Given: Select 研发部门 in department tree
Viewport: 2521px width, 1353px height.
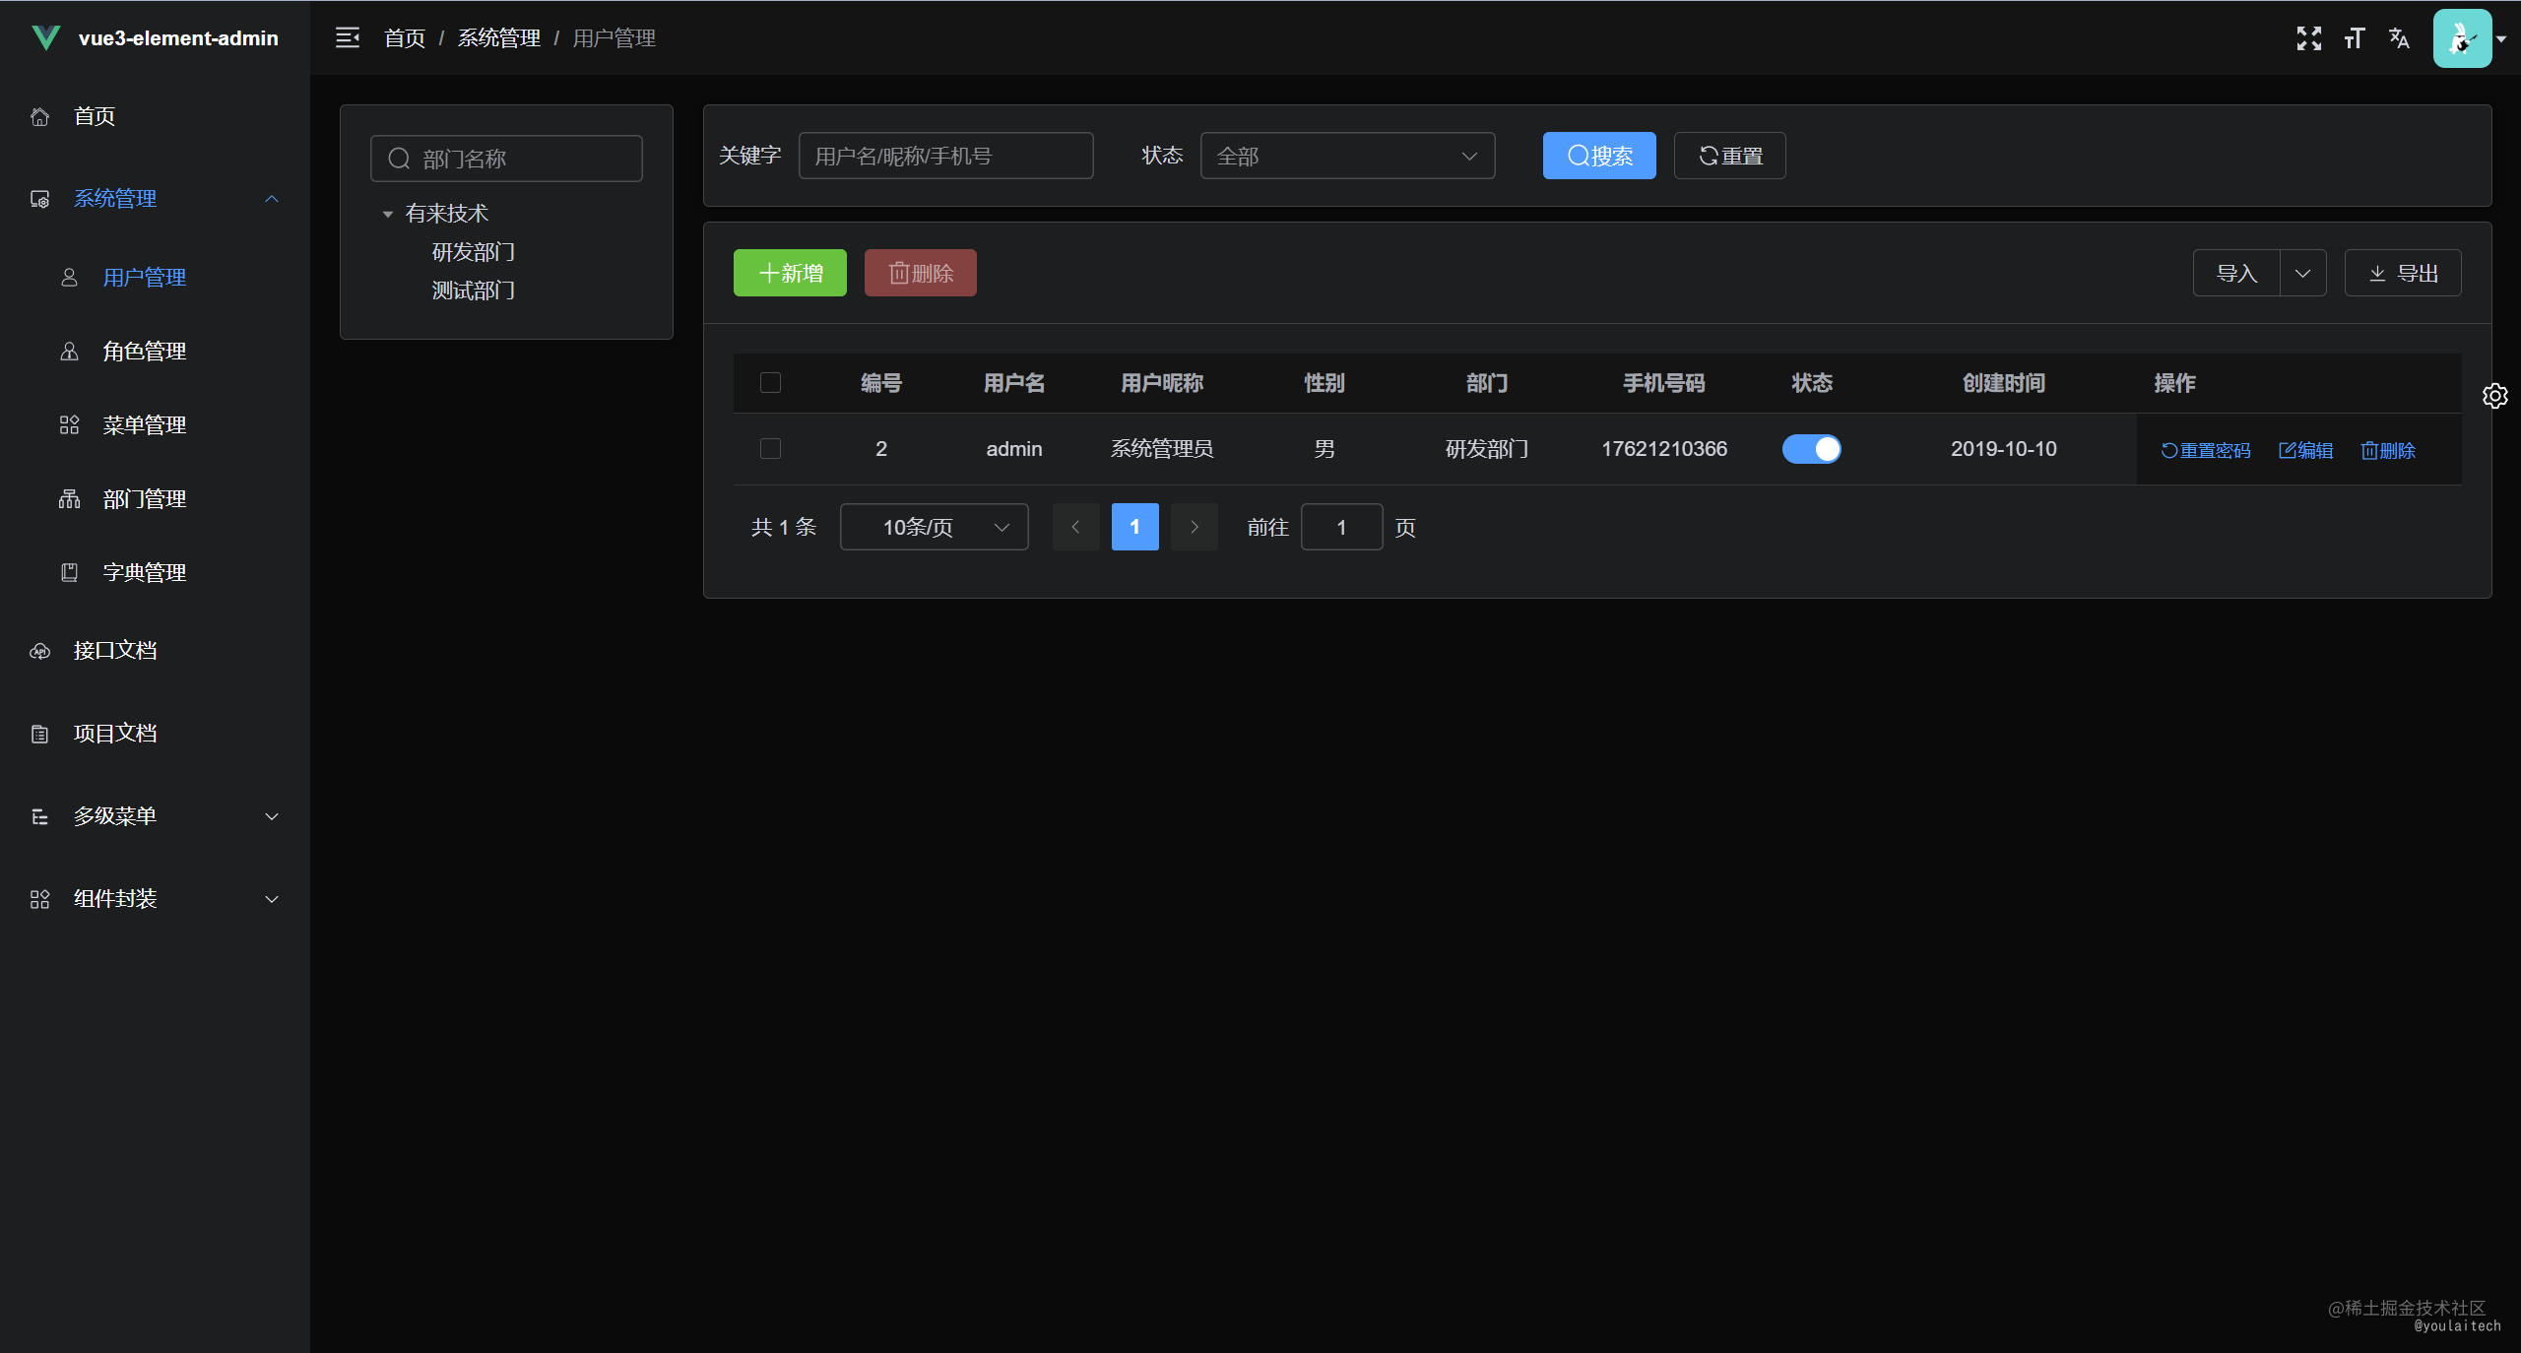Looking at the screenshot, I should [x=473, y=252].
